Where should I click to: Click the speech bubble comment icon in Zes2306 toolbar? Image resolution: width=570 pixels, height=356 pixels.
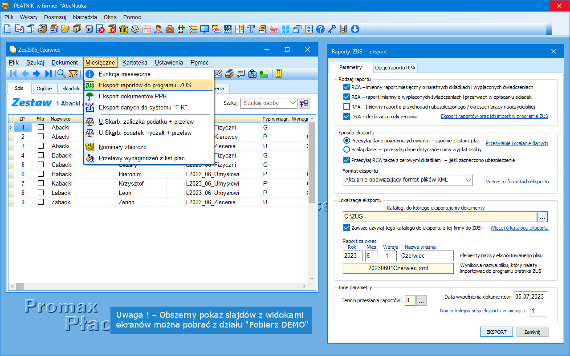(241, 74)
